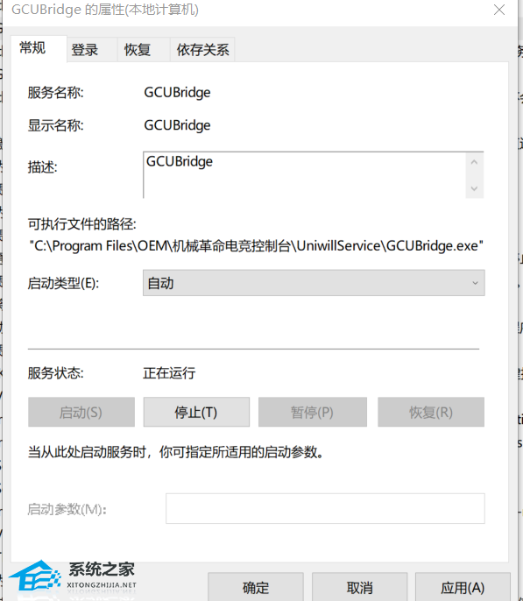Cancel changes with the 取消 button
Image resolution: width=523 pixels, height=601 pixels.
click(359, 587)
